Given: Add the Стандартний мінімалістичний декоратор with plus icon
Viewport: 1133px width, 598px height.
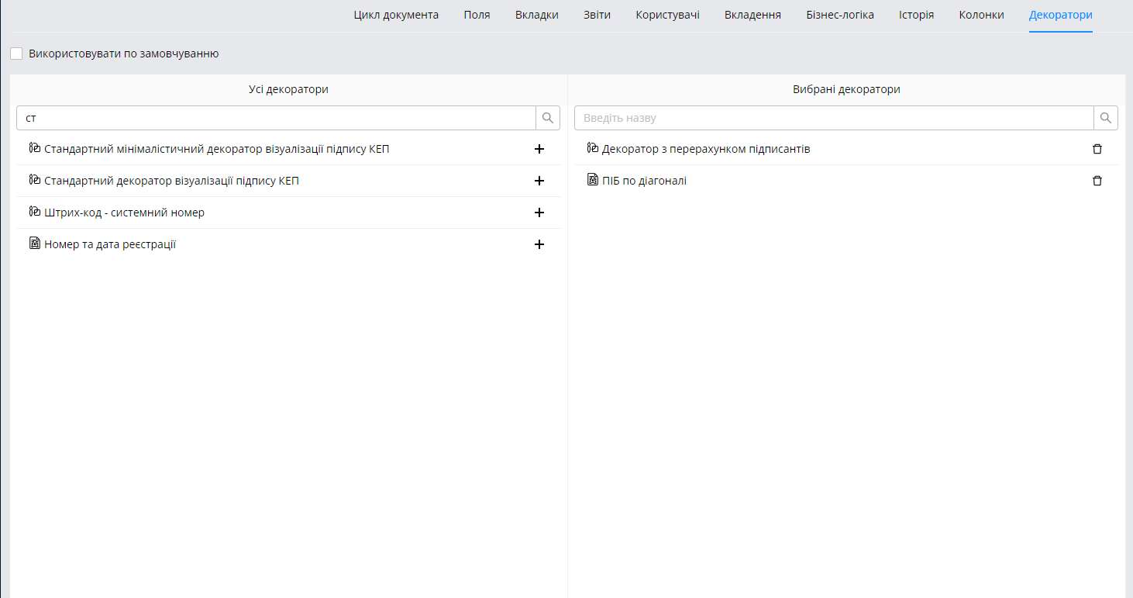Looking at the screenshot, I should coord(539,149).
